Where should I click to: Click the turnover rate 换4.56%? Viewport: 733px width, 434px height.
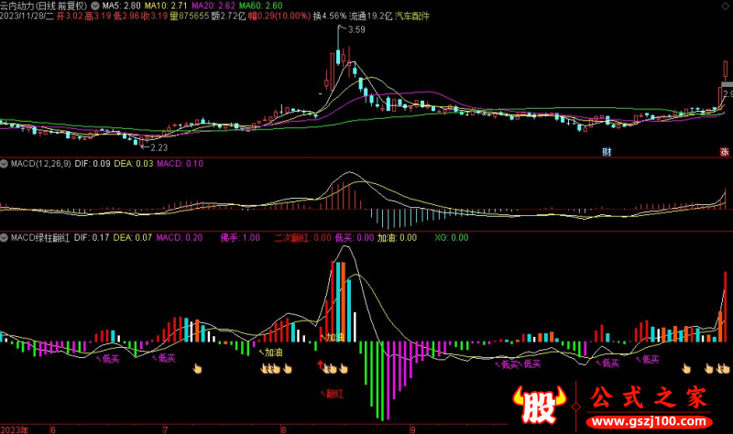(x=330, y=16)
